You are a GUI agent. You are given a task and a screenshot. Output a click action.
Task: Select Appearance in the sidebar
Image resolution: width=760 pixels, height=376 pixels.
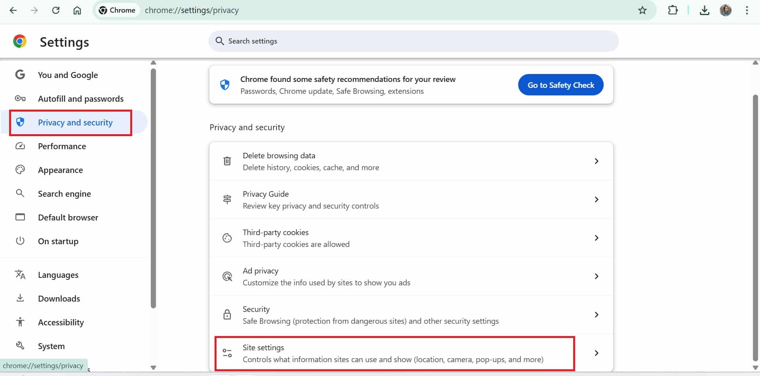60,170
